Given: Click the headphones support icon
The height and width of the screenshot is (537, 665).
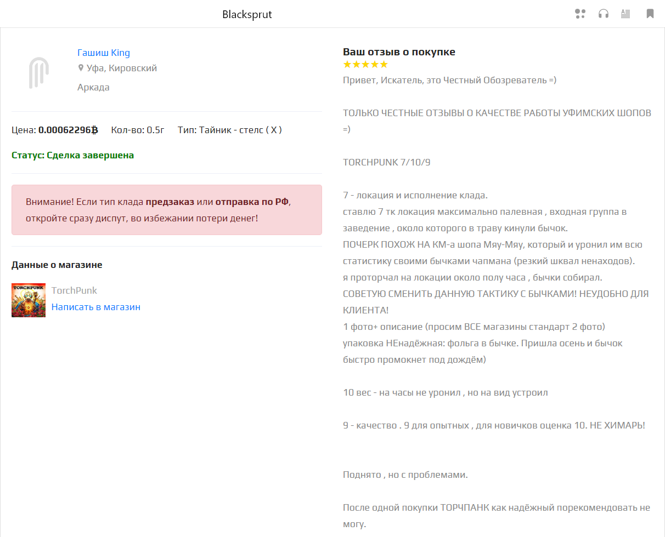Looking at the screenshot, I should click(604, 14).
